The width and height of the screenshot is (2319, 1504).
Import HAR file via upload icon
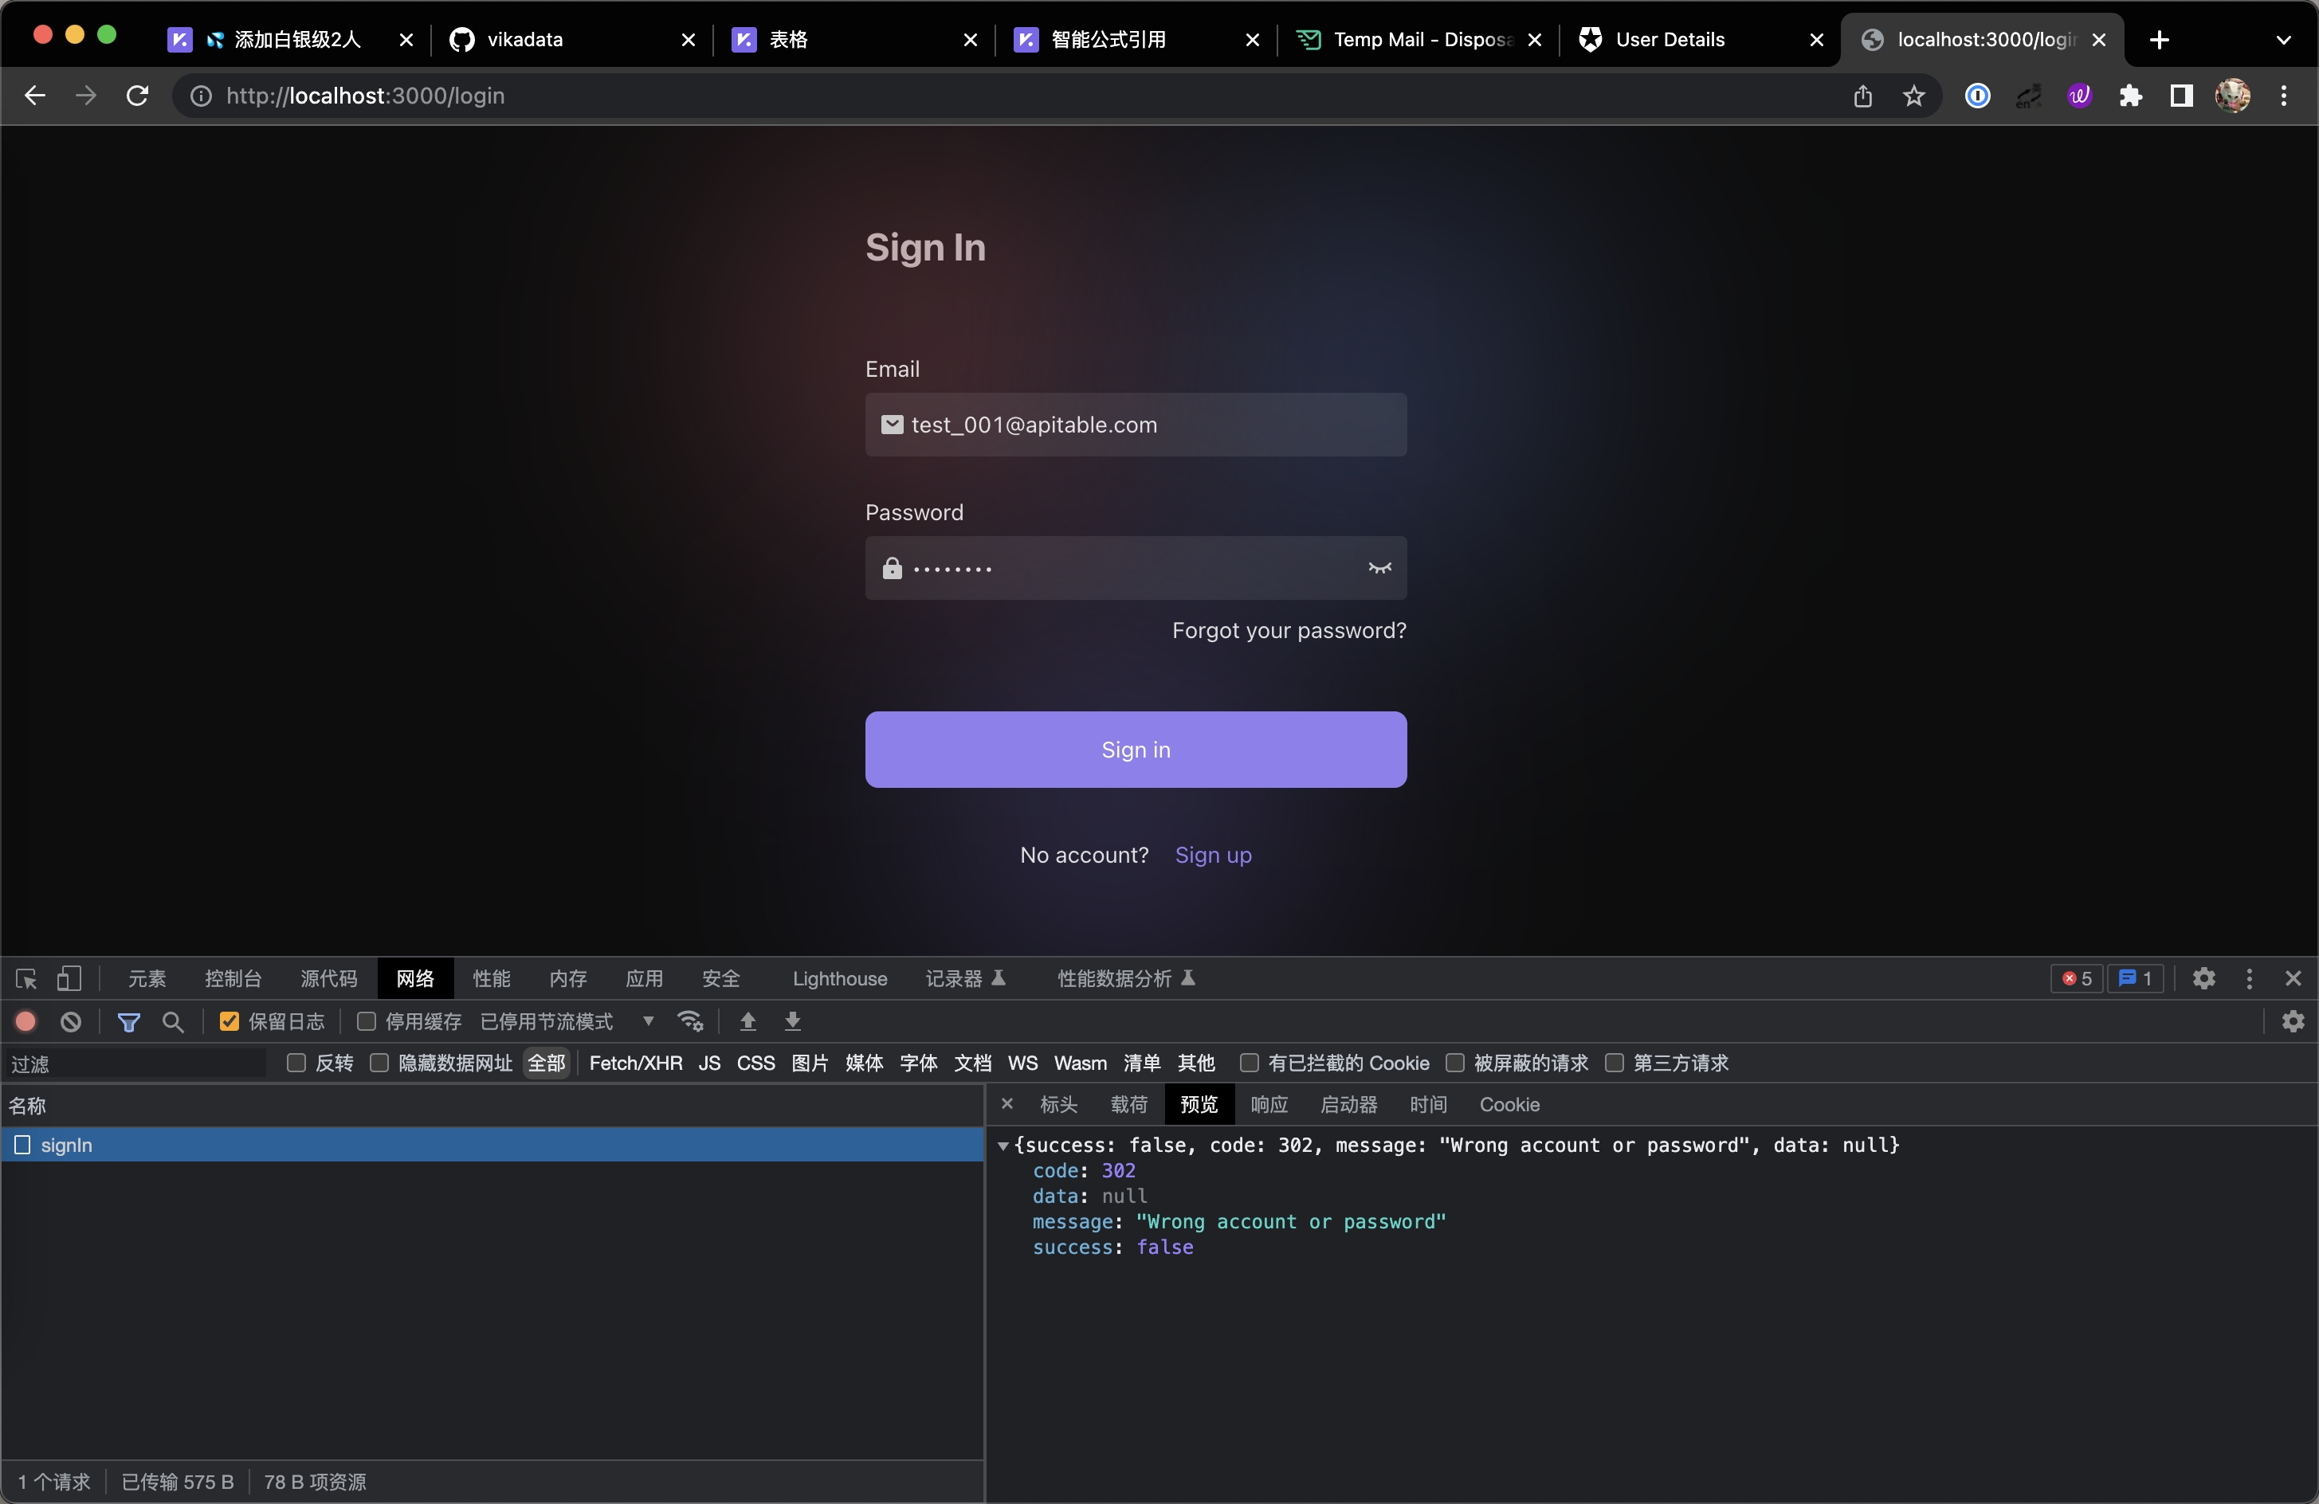click(x=747, y=1022)
